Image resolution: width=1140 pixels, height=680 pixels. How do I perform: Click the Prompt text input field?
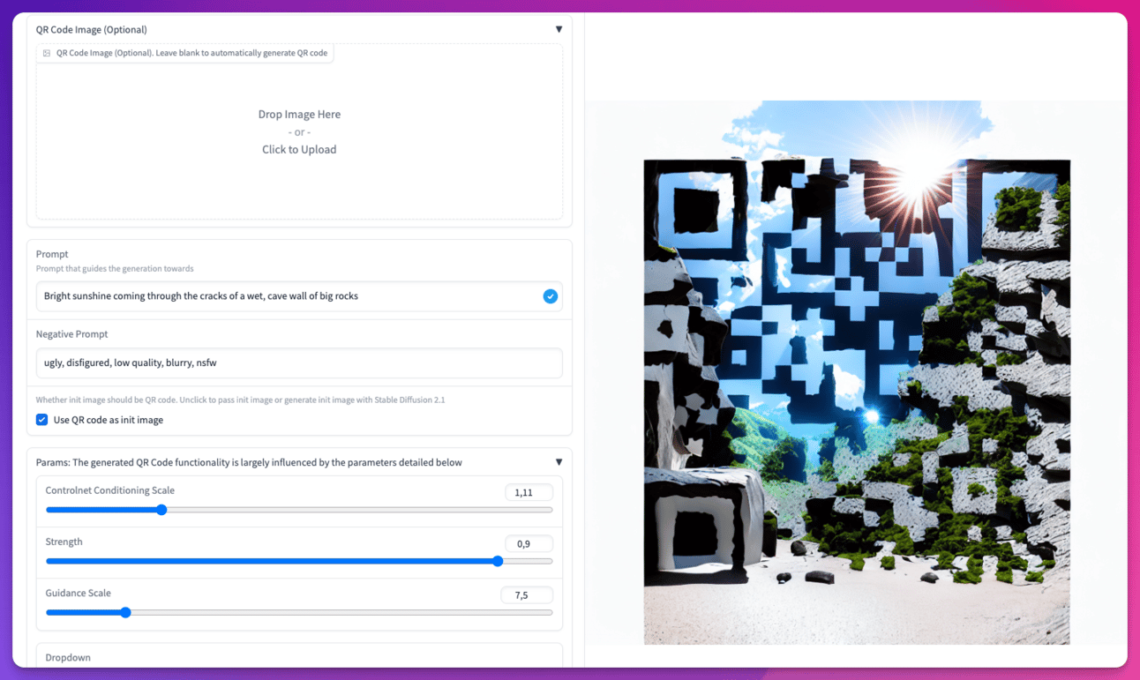[299, 296]
